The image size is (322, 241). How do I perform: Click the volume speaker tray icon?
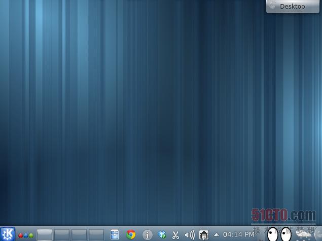(190, 235)
